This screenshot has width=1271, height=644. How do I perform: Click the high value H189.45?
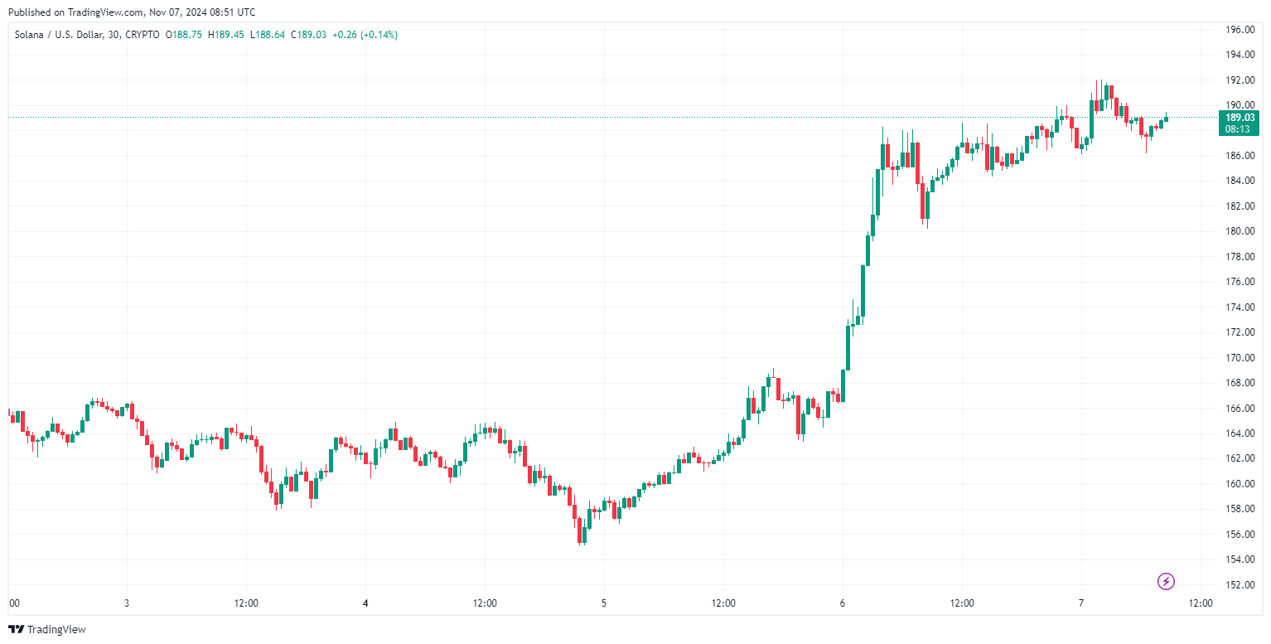pos(226,35)
